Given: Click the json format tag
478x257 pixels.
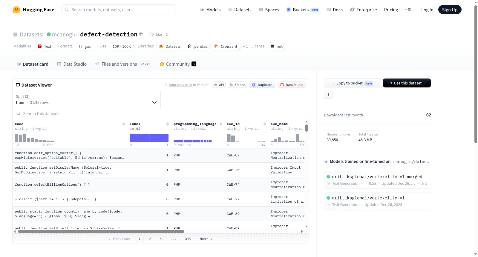Looking at the screenshot, I should (85, 46).
